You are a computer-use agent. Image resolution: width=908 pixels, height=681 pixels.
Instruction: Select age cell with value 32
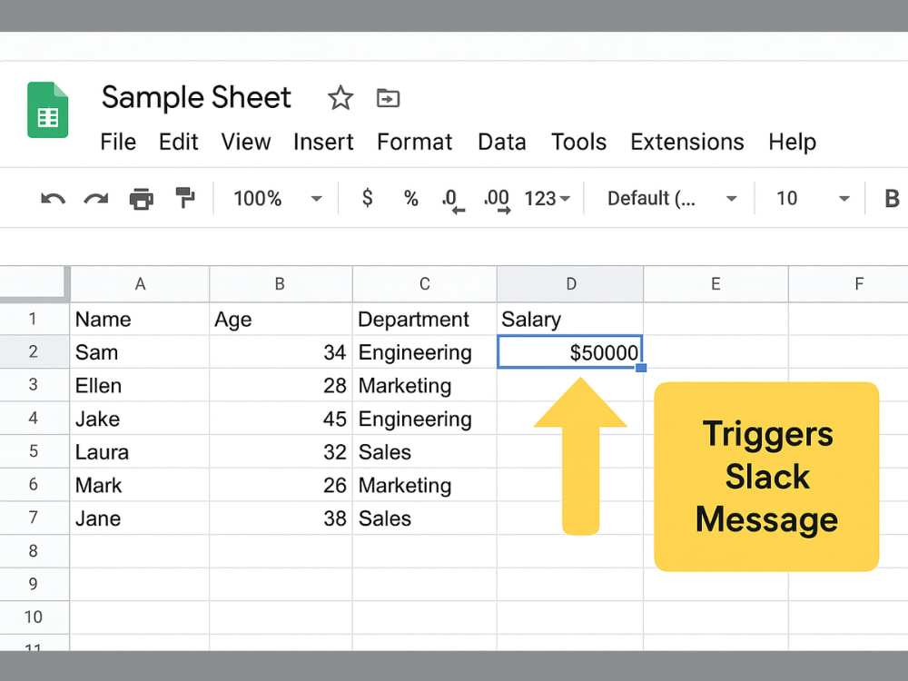(281, 451)
